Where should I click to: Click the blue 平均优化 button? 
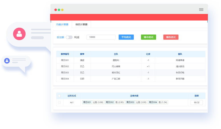[x=126, y=37]
